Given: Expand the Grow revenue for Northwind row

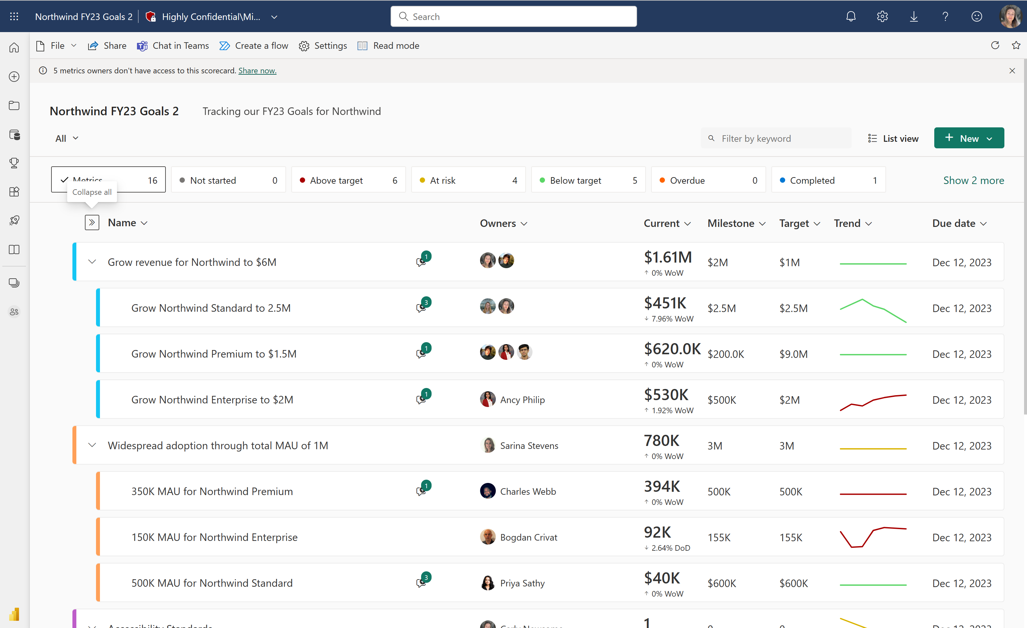Looking at the screenshot, I should 92,261.
